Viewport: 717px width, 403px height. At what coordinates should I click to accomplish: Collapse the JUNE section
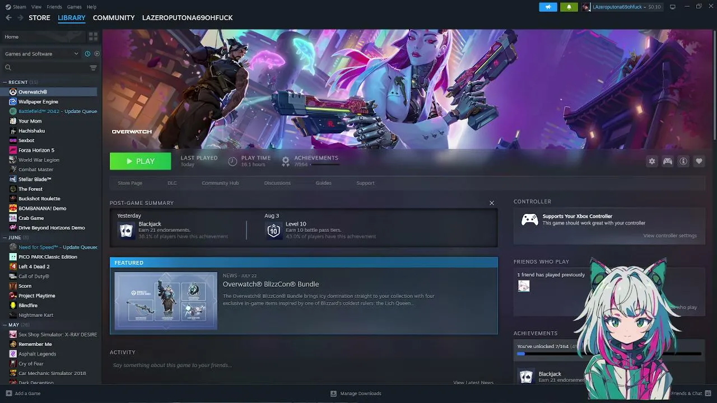click(4, 237)
